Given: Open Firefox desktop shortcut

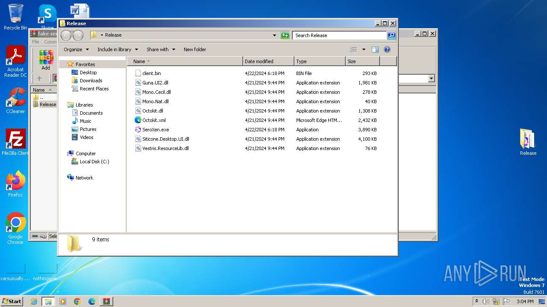Looking at the screenshot, I should pos(15,184).
